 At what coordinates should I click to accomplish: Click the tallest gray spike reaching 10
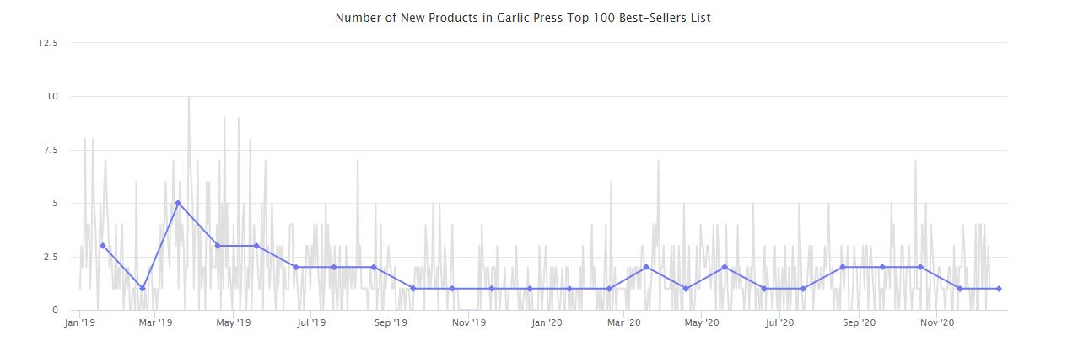tap(189, 98)
